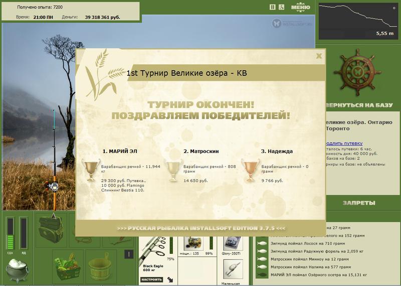Screen dimensions: 401x286
Task: Click the ЕДА food level bar
Action: click(10, 233)
